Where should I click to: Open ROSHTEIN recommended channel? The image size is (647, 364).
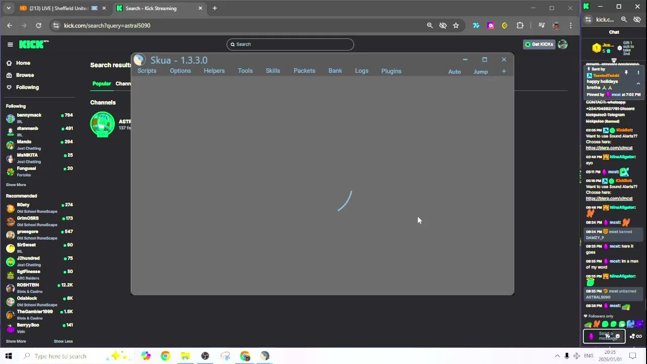(x=39, y=288)
